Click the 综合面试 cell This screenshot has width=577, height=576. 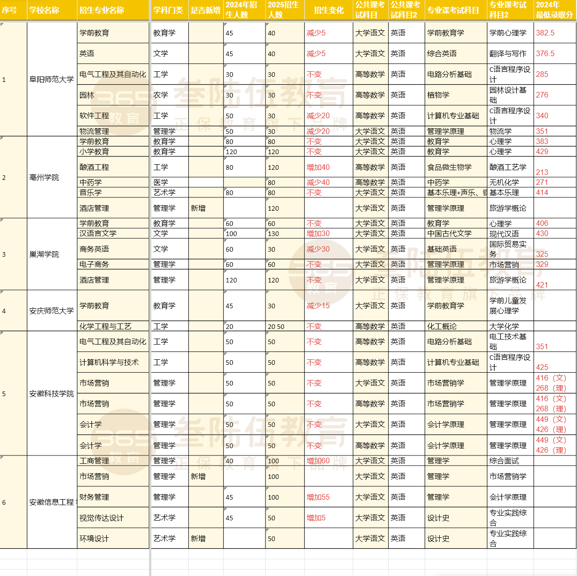click(510, 461)
